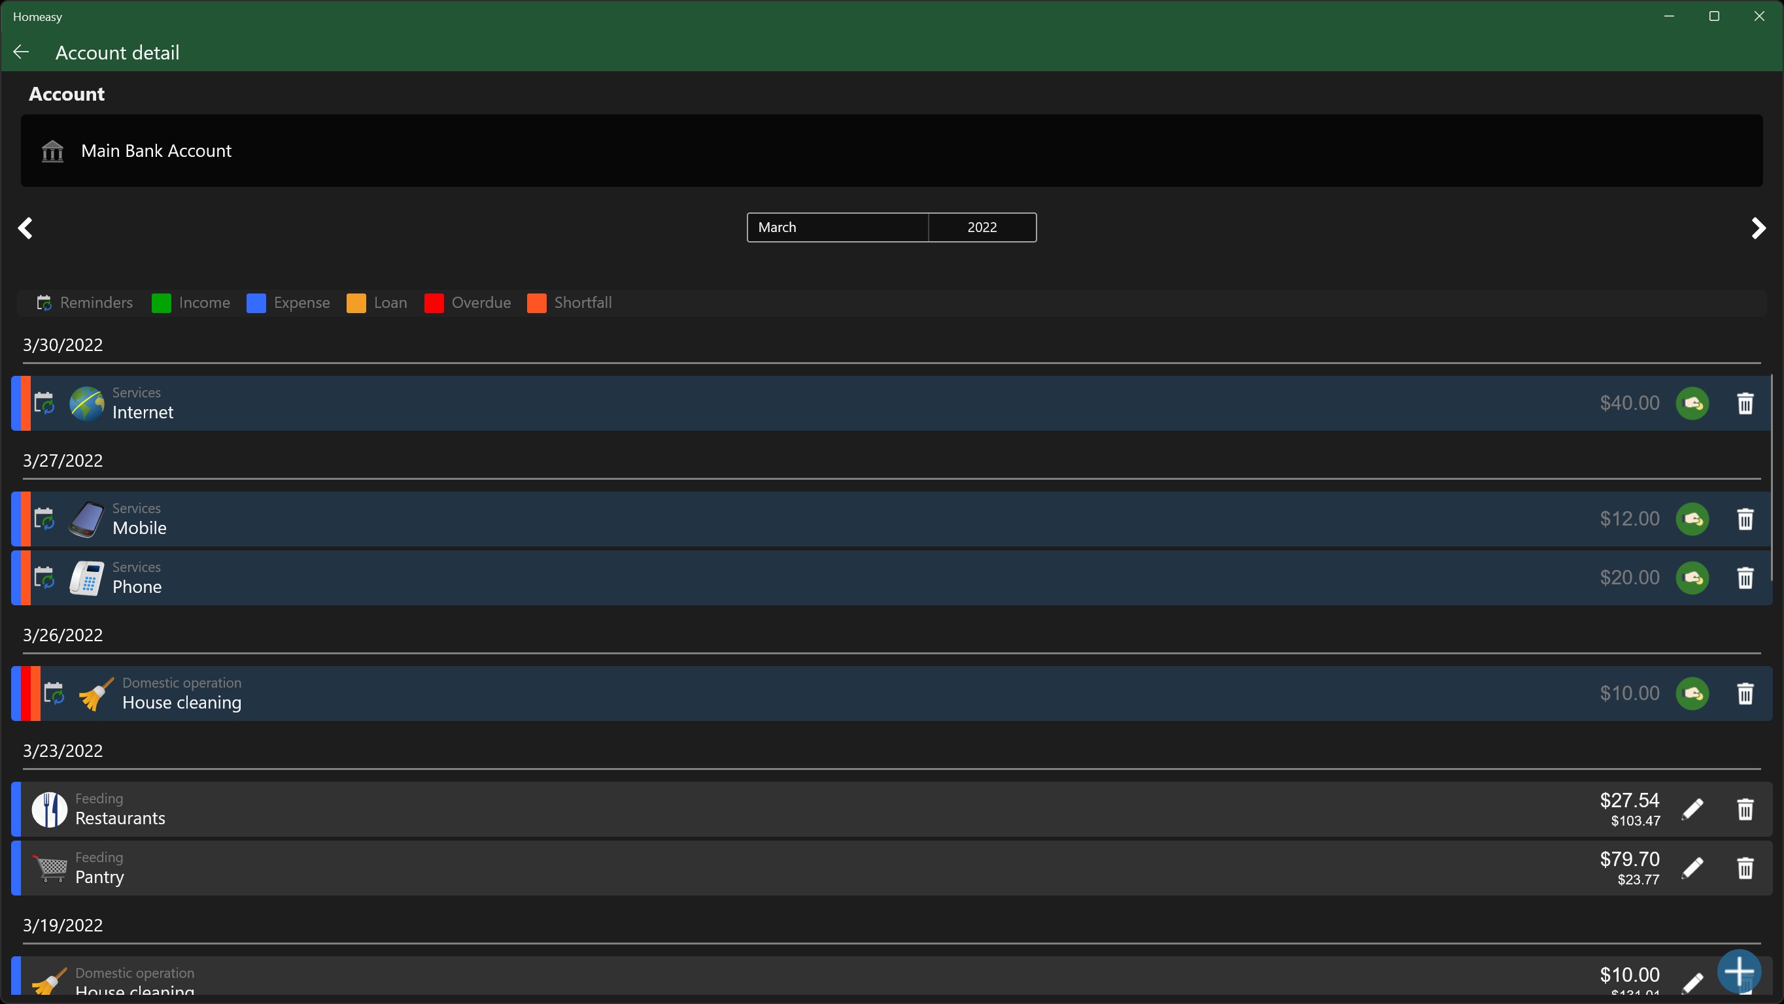This screenshot has width=1784, height=1004.
Task: Open the 2022 year selector
Action: pyautogui.click(x=982, y=227)
